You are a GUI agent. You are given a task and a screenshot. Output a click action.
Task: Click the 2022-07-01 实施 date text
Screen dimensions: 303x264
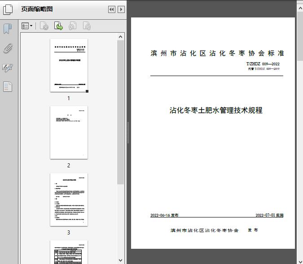(x=270, y=215)
